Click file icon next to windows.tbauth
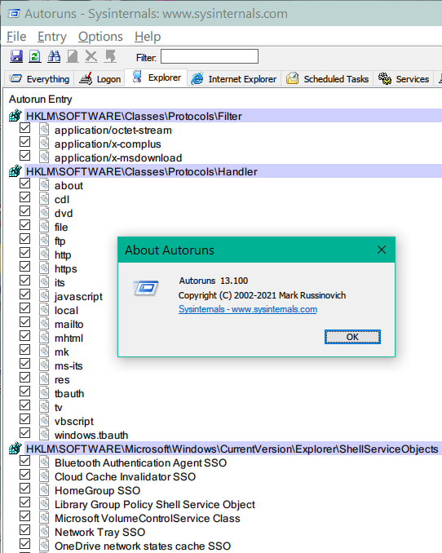 (x=44, y=434)
